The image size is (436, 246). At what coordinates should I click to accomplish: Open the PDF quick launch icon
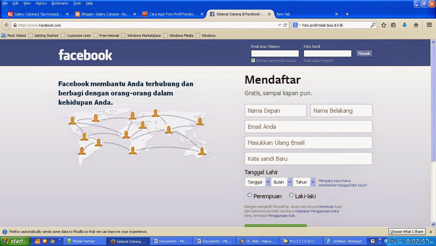point(38,241)
